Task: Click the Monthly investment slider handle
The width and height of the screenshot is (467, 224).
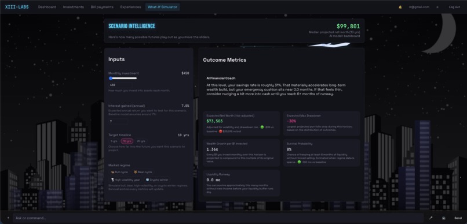Action: pyautogui.click(x=111, y=79)
